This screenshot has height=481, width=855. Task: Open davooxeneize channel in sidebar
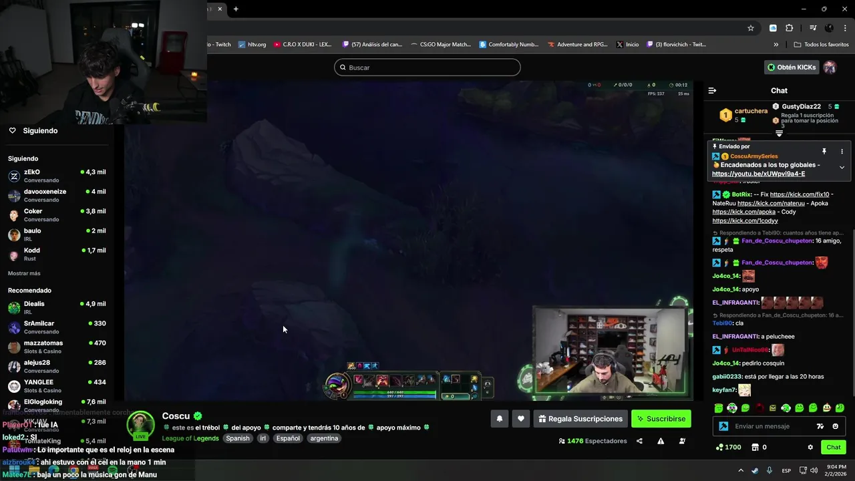pyautogui.click(x=57, y=195)
